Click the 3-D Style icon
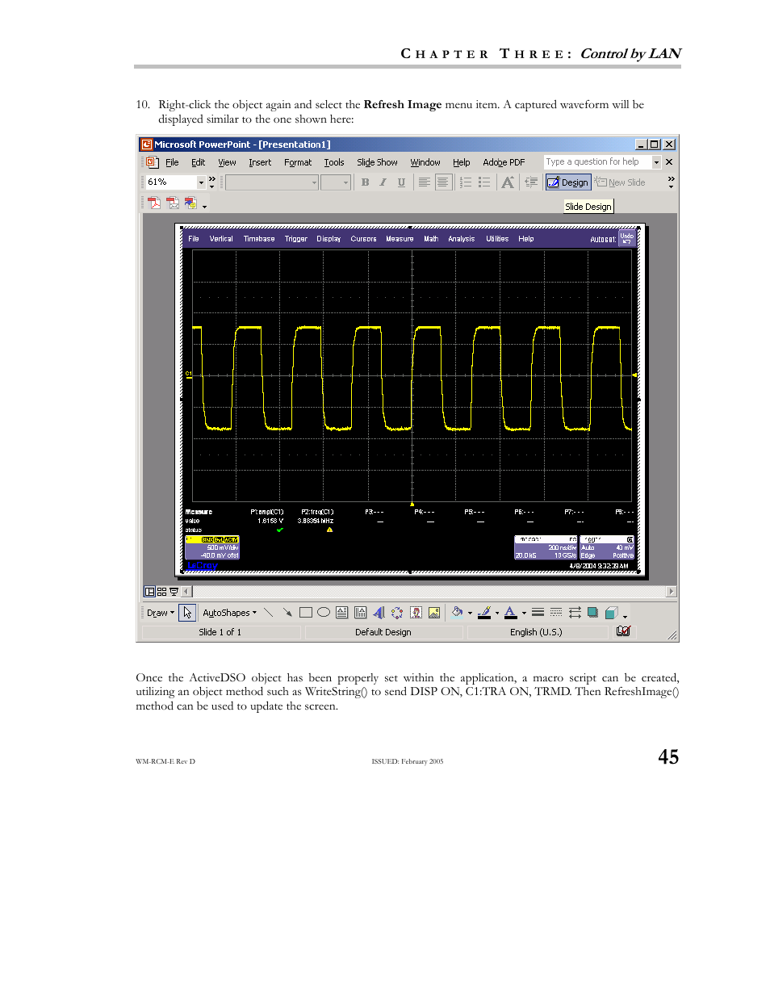This screenshot has width=770, height=997. tap(611, 613)
